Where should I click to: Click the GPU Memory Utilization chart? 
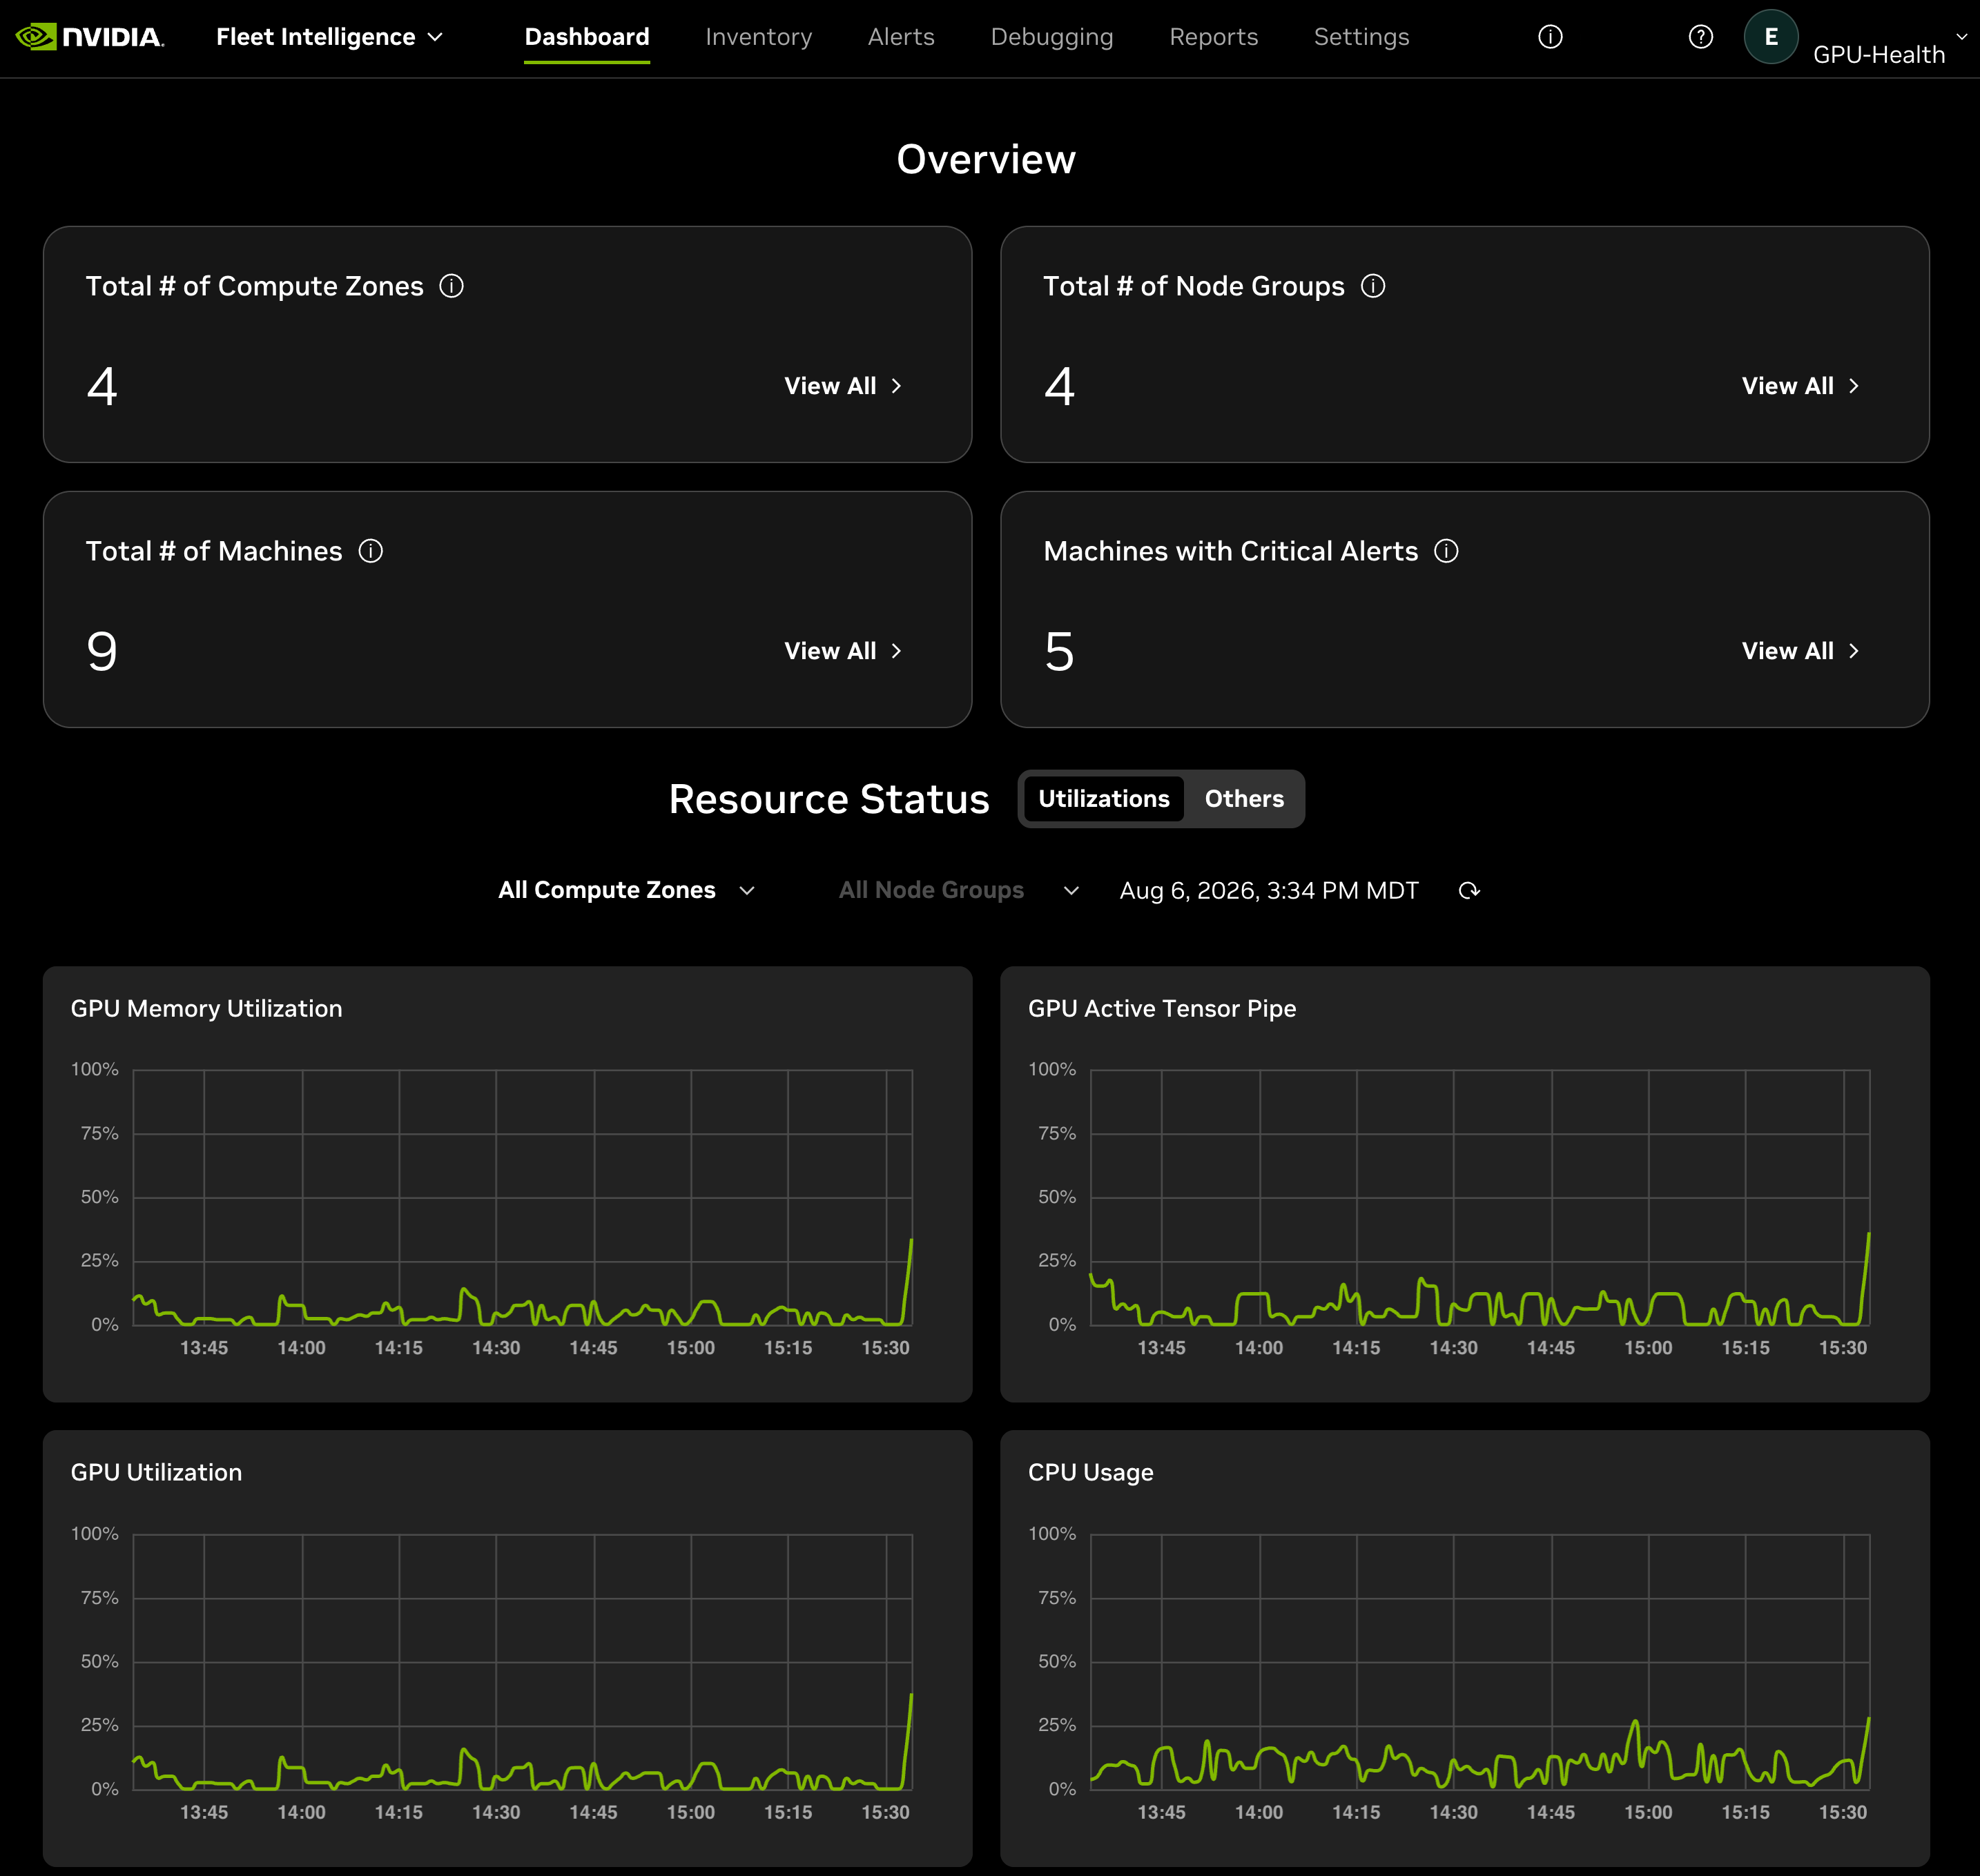[x=507, y=1184]
